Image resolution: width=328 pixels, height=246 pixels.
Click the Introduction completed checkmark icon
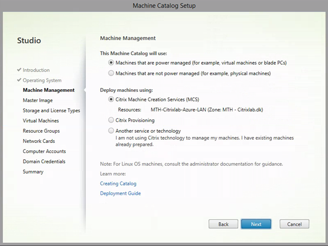19,69
